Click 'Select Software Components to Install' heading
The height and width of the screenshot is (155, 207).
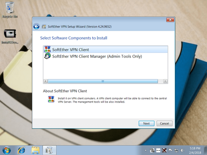click(74, 38)
